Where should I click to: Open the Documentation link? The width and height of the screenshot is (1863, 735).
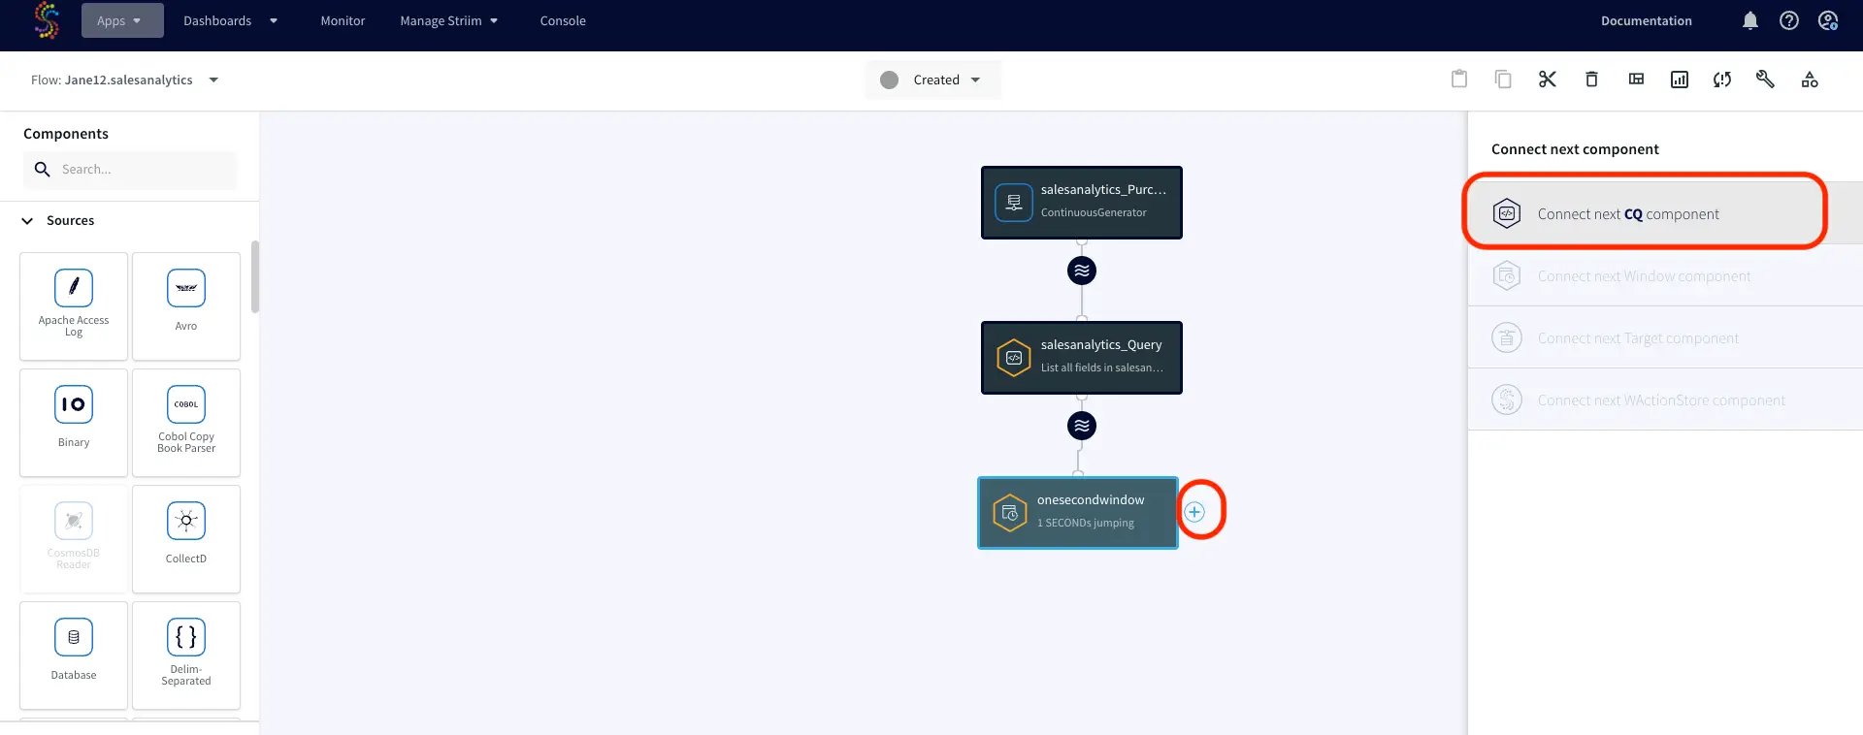1646,20
